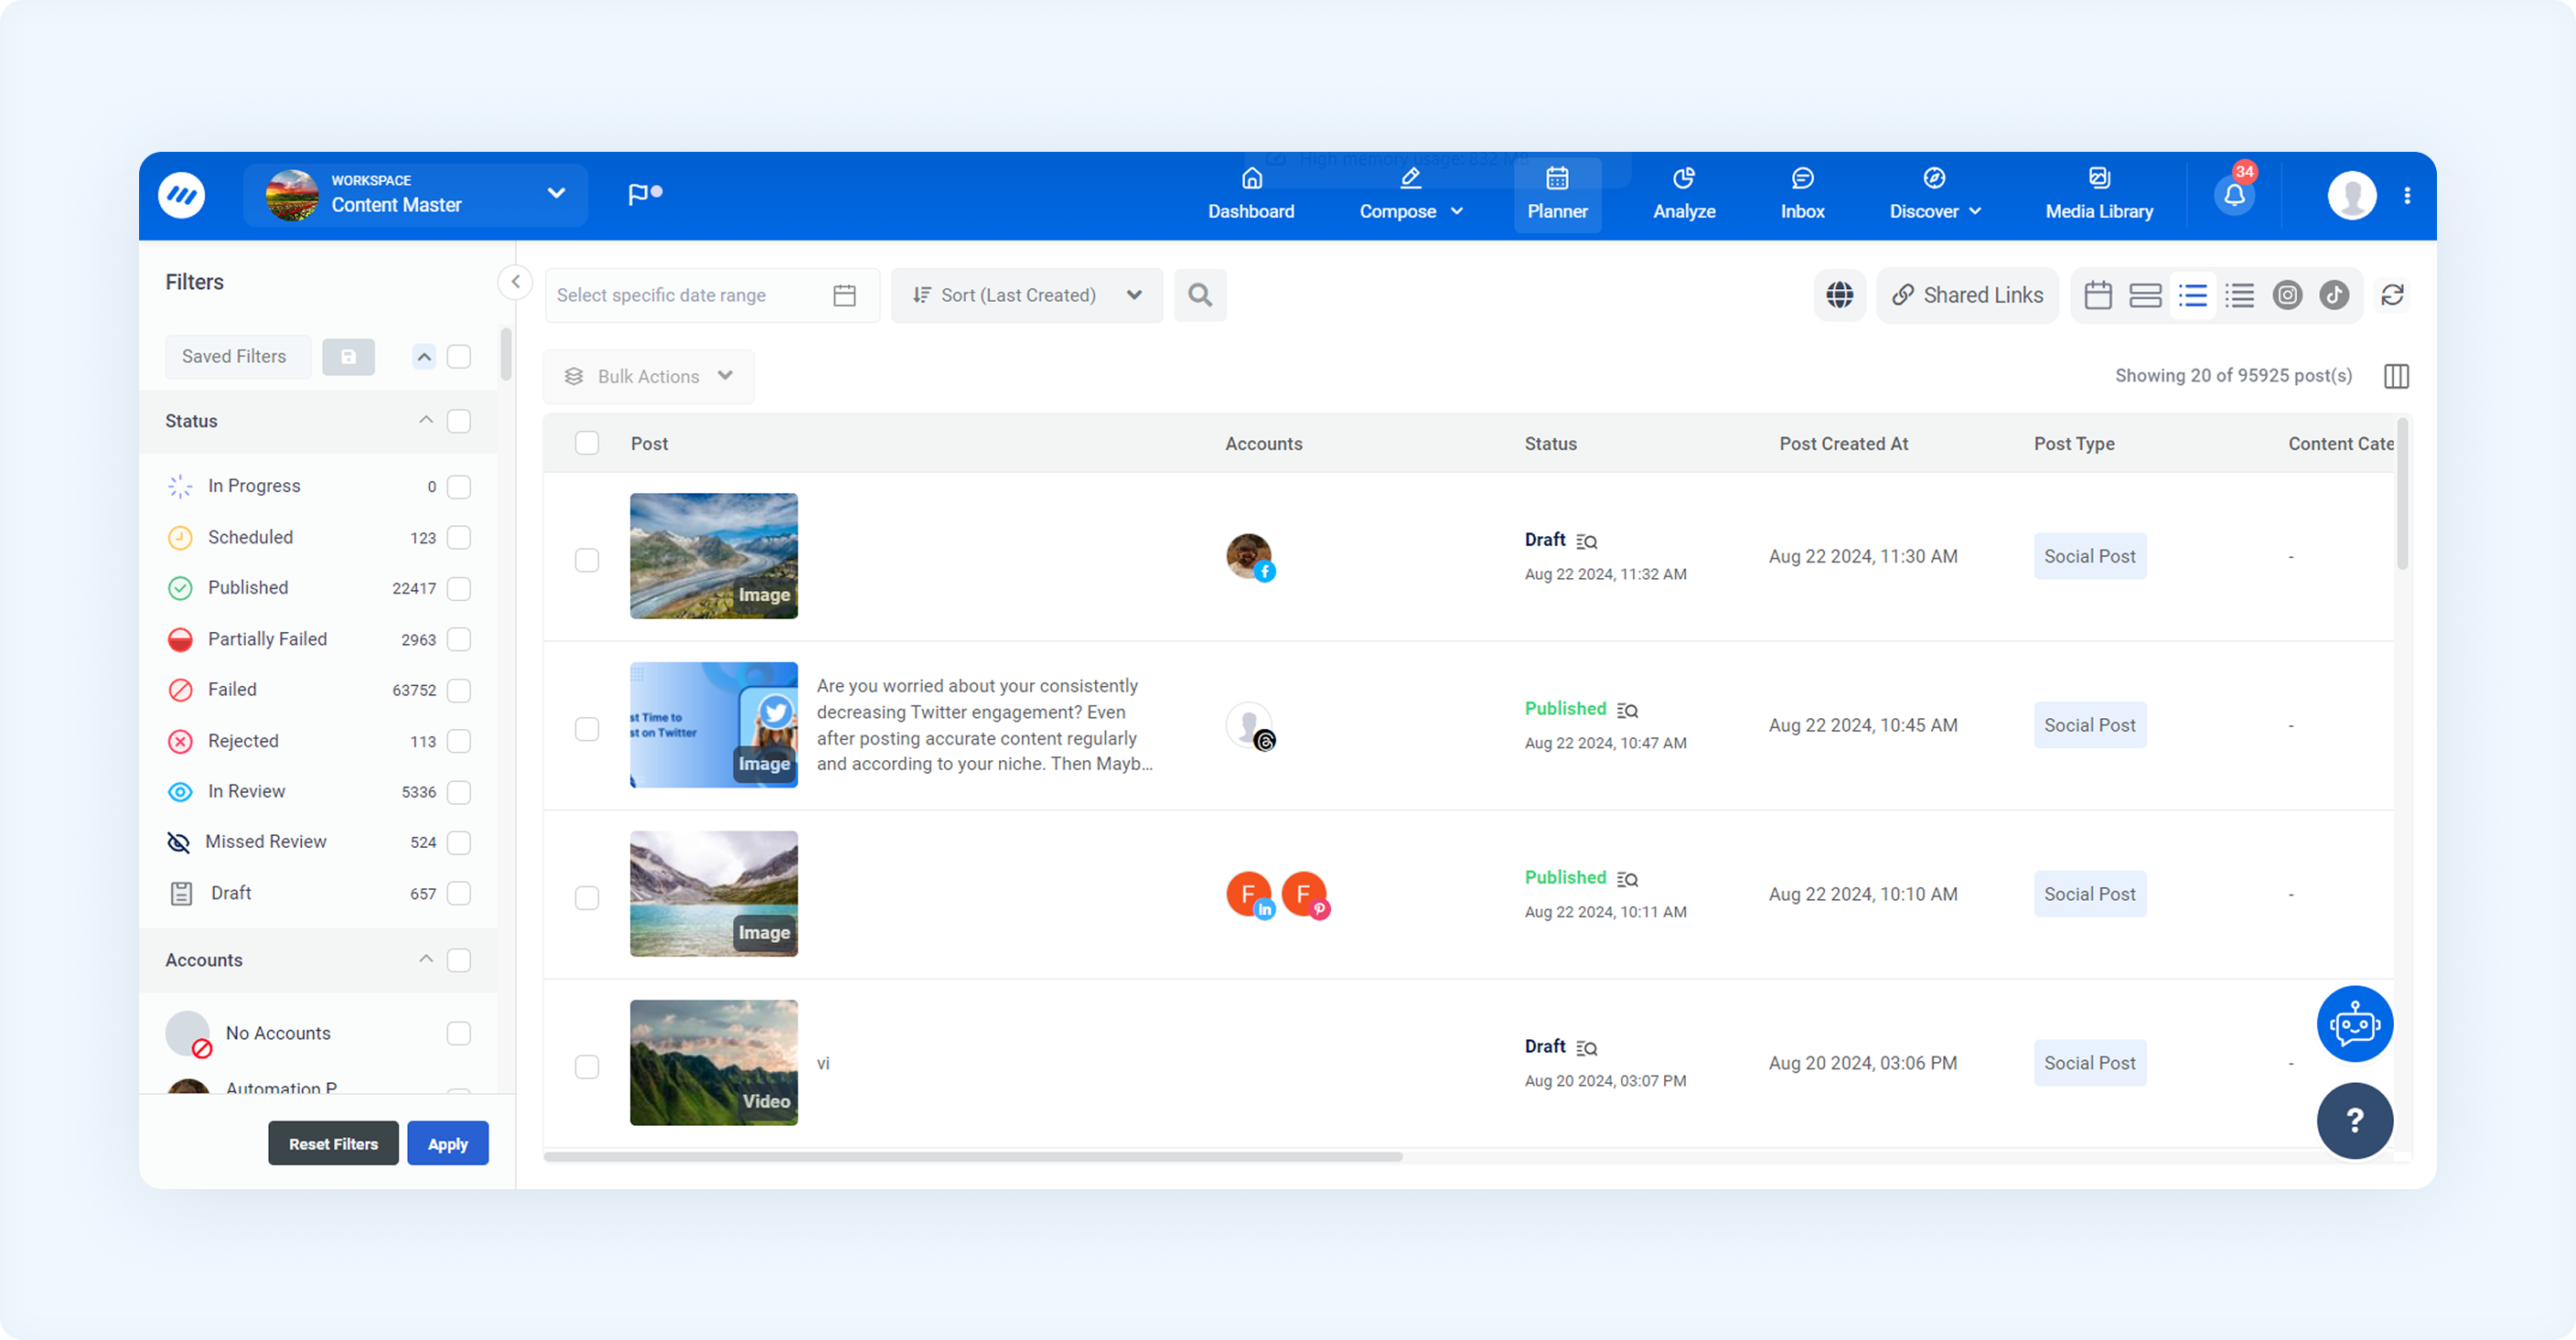Open the workspace Content Master dropdown
Screen dimensions: 2576x1340
(x=415, y=195)
